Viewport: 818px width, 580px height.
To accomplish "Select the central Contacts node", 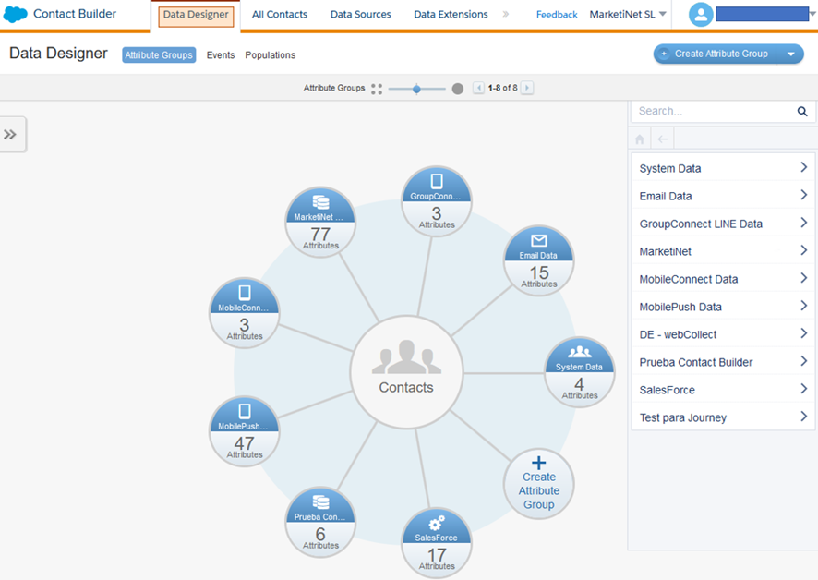I will tap(406, 372).
